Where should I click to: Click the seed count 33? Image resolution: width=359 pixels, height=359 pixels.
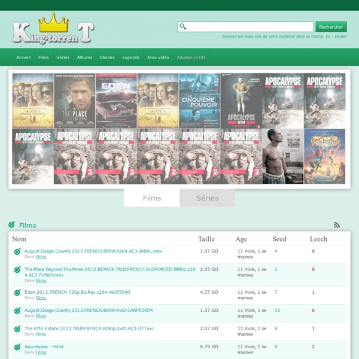point(277,310)
